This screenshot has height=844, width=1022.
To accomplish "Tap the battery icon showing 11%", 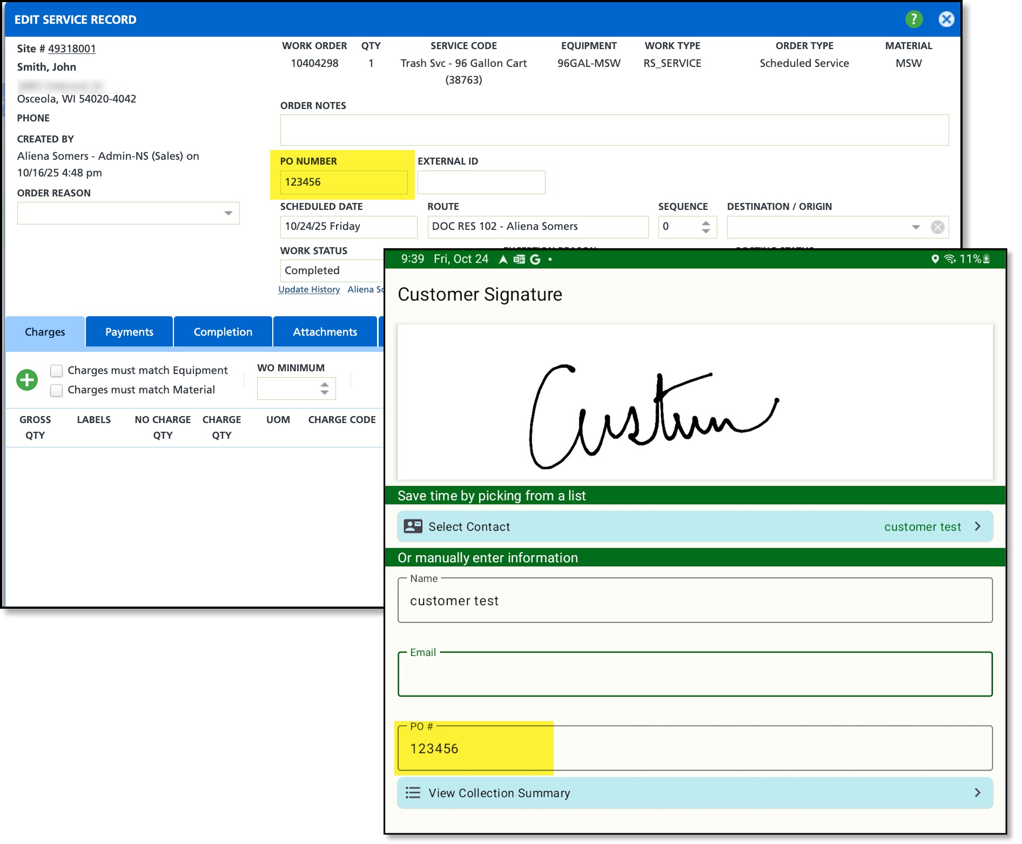I will coord(986,259).
